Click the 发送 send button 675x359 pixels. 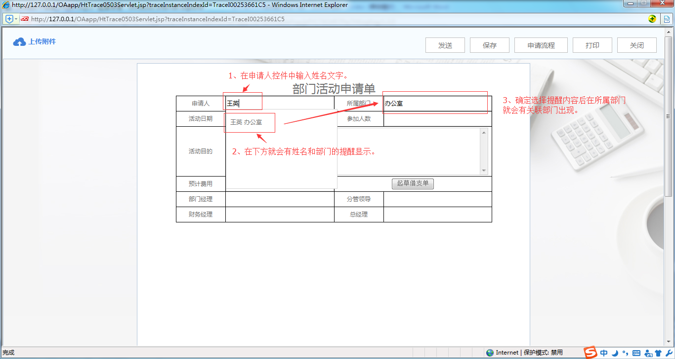click(445, 45)
